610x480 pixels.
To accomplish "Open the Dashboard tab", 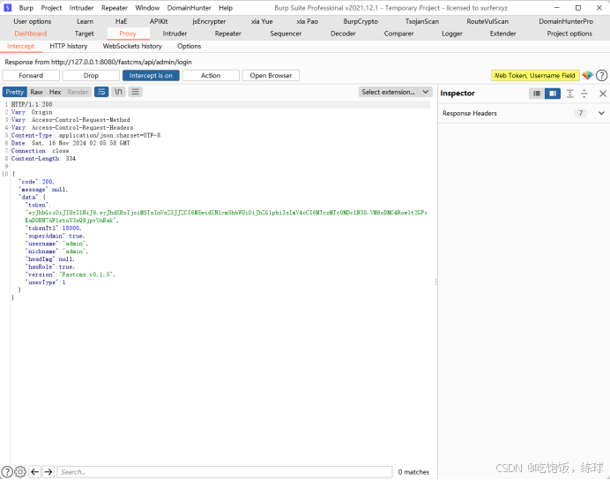I will (31, 34).
